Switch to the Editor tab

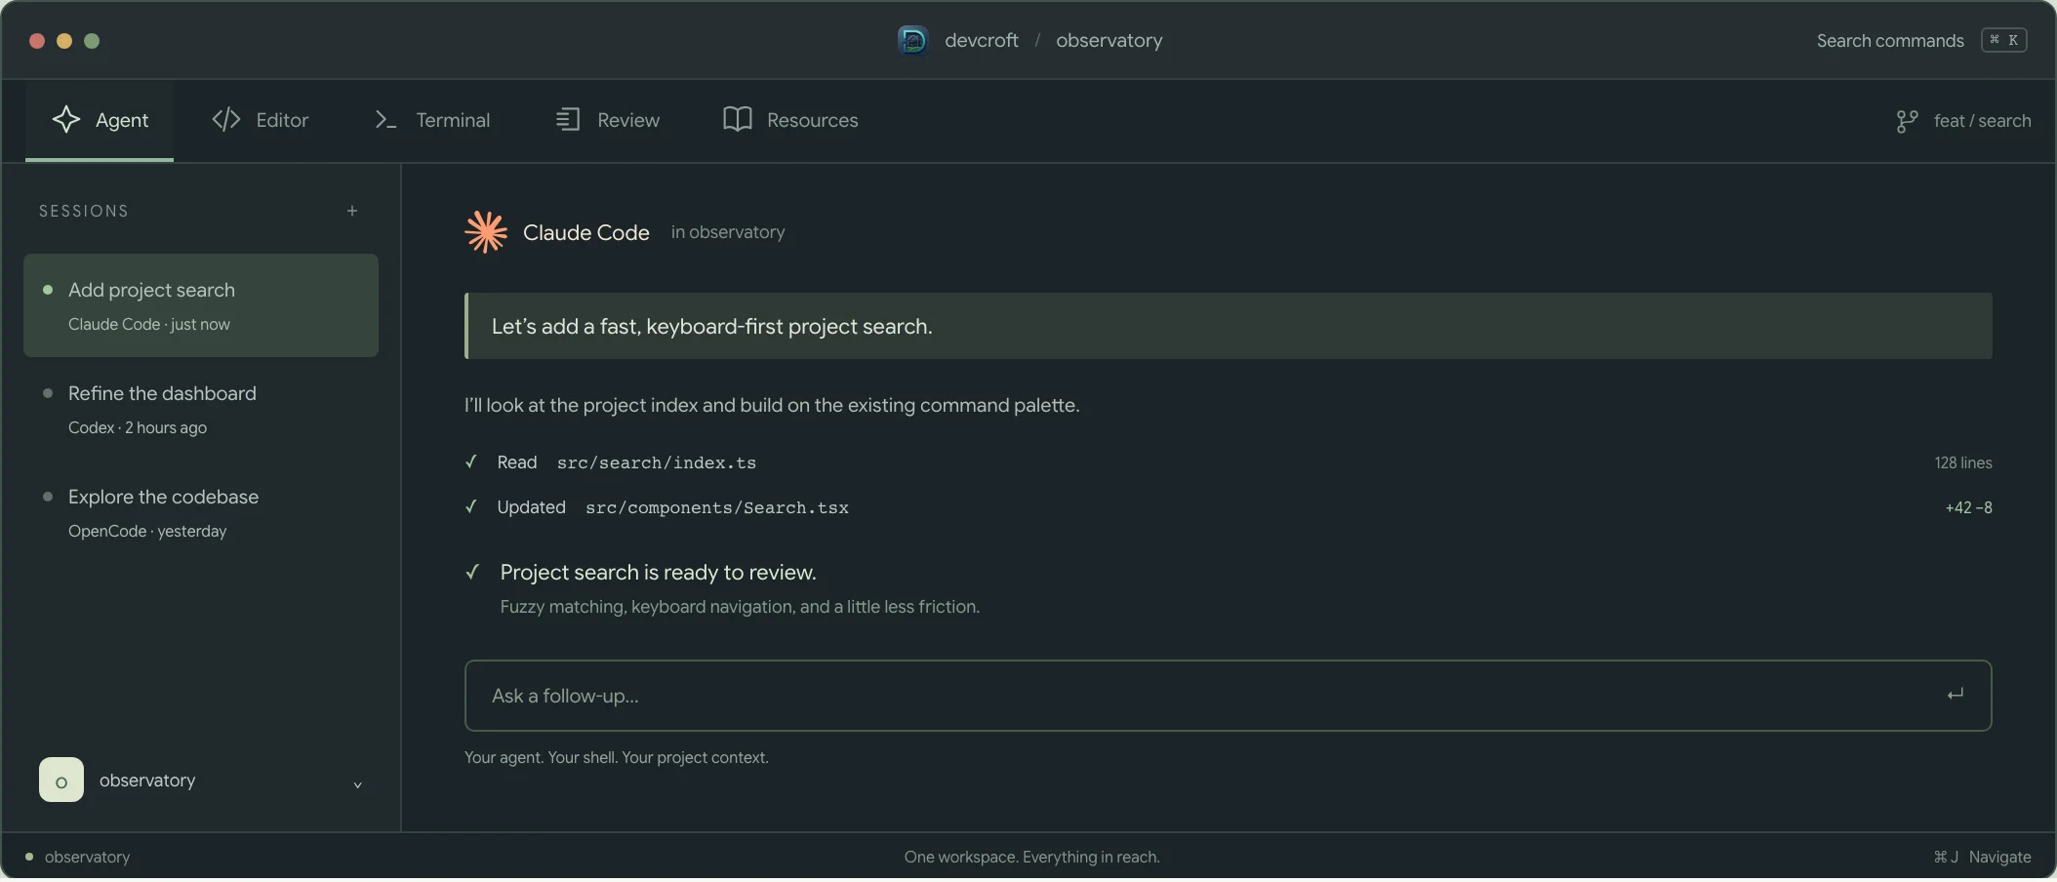(x=260, y=120)
